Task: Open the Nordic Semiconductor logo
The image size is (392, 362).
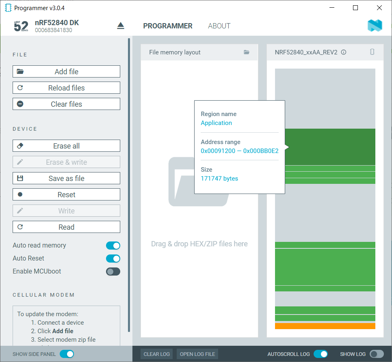Action: (375, 26)
